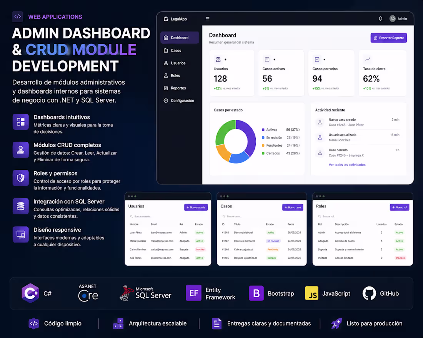The image size is (423, 338).
Task: Click the Nuevo usuario button
Action: [196, 207]
